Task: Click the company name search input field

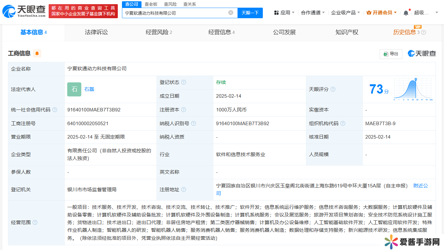Action: point(174,13)
